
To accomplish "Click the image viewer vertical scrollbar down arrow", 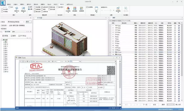I will 120,104.
